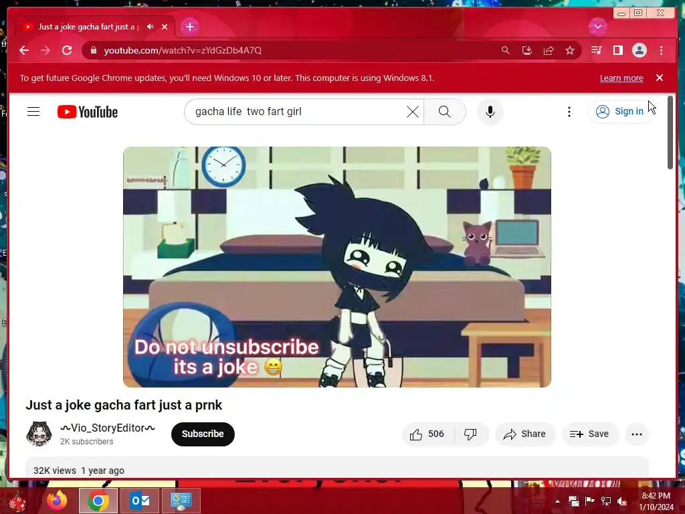Open the media controls icon in Chrome toolbar
This screenshot has width=685, height=514.
pos(596,50)
